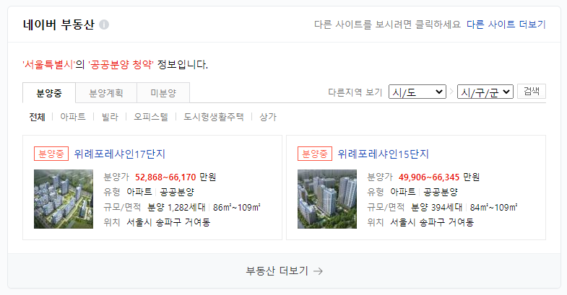Expand the 시/구/군 dropdown
The height and width of the screenshot is (295, 567).
coord(485,92)
